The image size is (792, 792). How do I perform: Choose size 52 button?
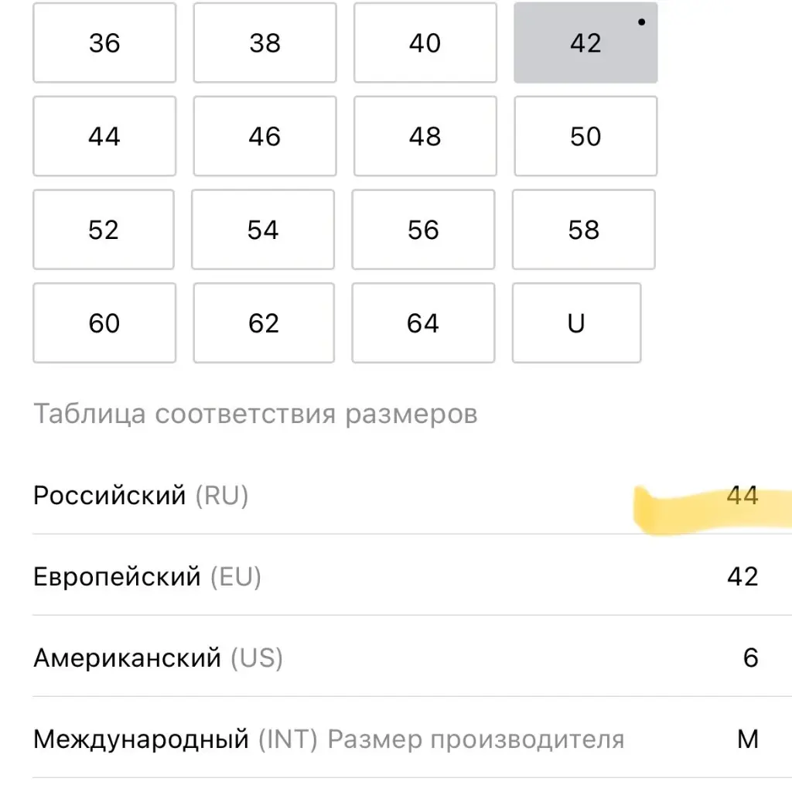(104, 229)
